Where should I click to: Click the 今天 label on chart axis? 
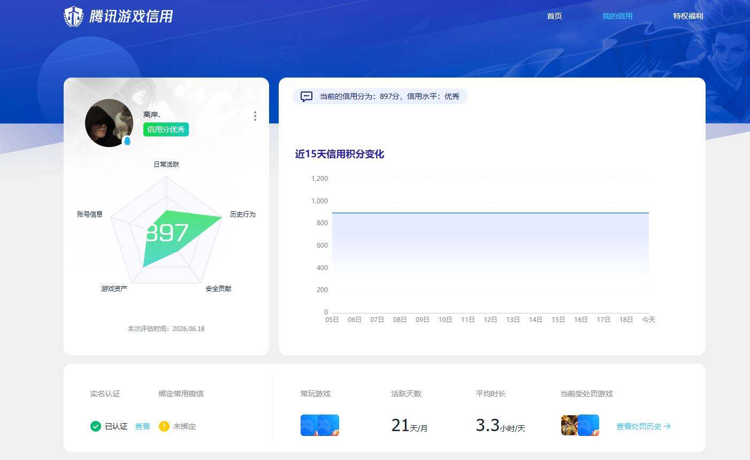click(x=649, y=320)
